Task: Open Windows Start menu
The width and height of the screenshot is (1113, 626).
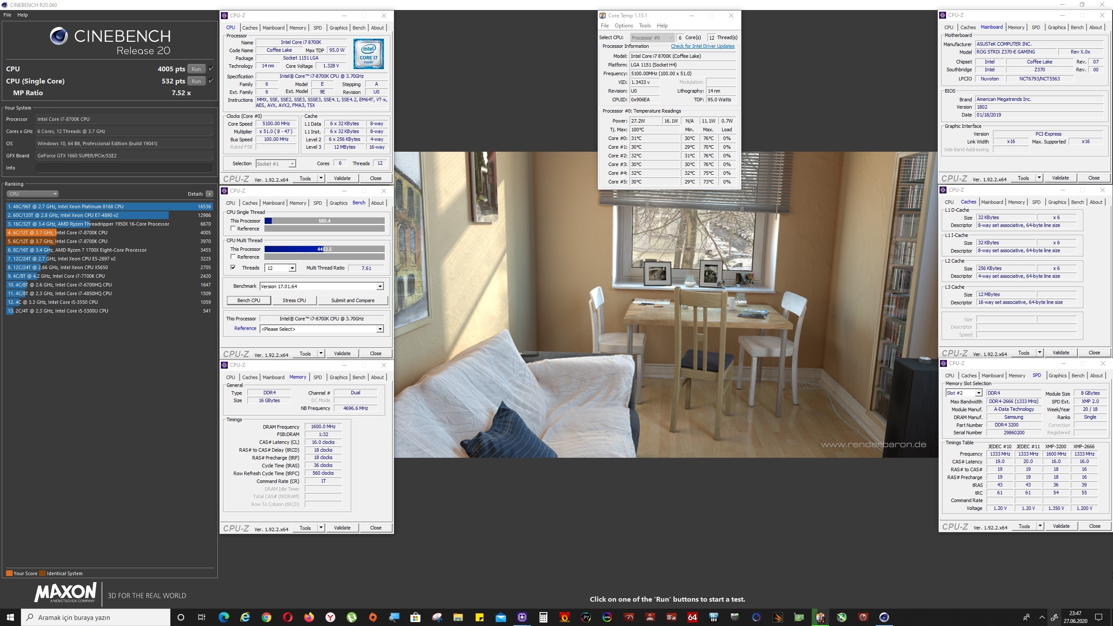Action: point(10,617)
